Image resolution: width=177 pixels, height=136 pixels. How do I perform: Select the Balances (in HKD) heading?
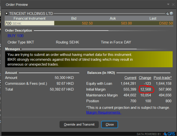pos(101,73)
